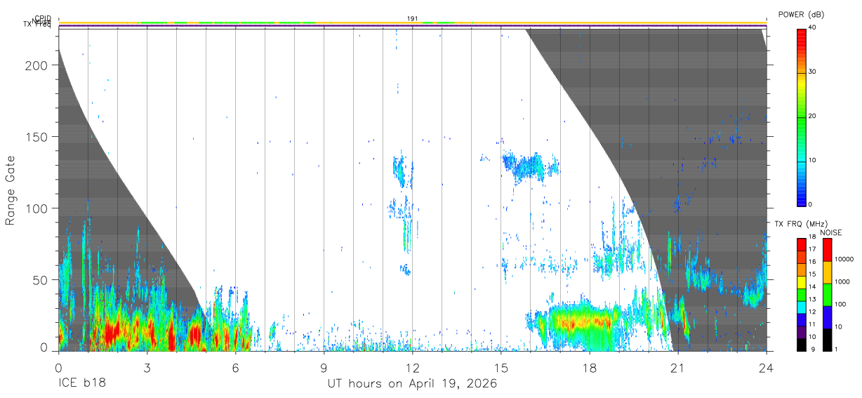
Task: Click the '16' tick of TX FRQ scale
Action: [x=813, y=261]
